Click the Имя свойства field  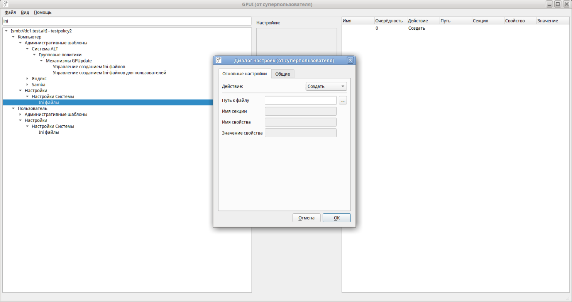tap(301, 122)
